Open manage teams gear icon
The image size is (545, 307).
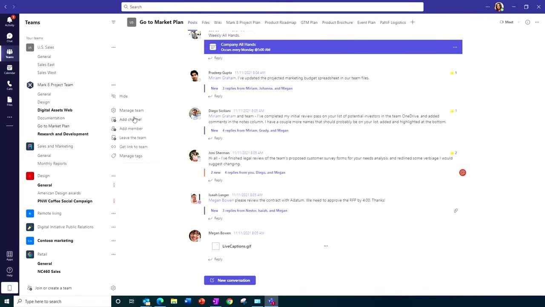pyautogui.click(x=113, y=288)
